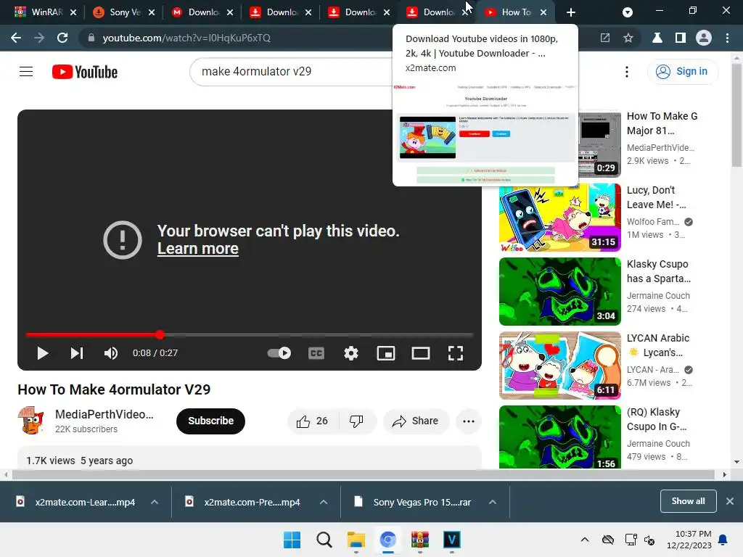Viewport: 743px width, 557px height.
Task: Open MediaPerthVideo channel avatar
Action: click(x=31, y=421)
